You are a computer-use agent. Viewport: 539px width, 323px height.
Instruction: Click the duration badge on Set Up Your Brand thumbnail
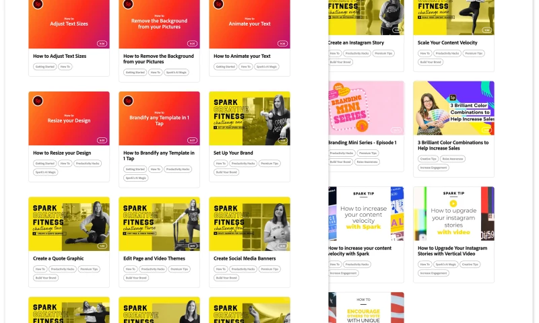(x=282, y=141)
